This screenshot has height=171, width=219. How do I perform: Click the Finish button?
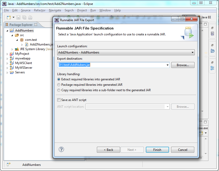pyautogui.click(x=157, y=150)
